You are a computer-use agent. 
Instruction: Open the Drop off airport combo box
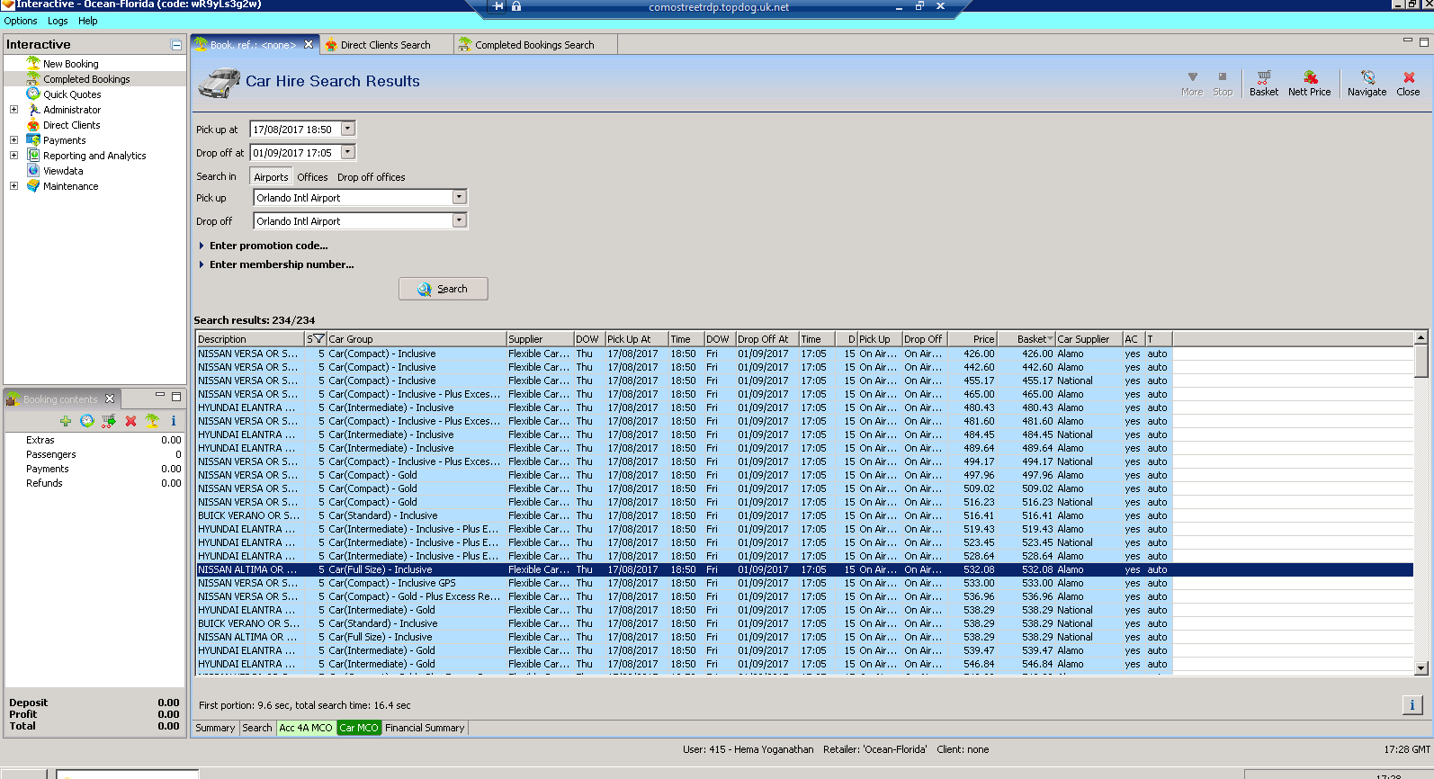(x=459, y=220)
